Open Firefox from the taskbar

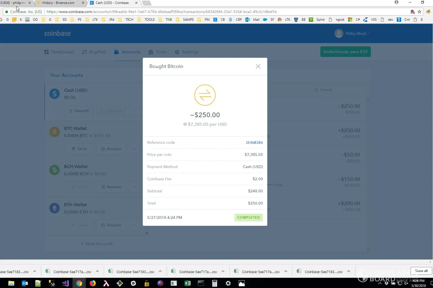pos(93,283)
